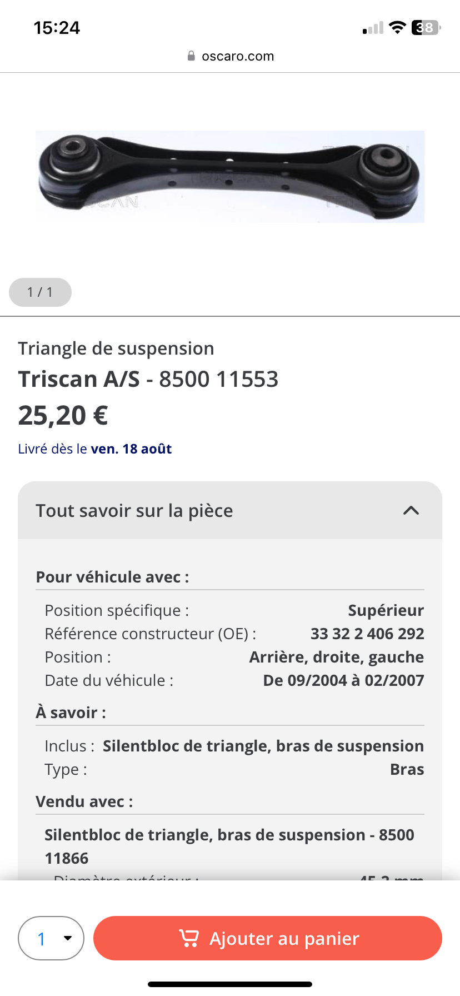This screenshot has width=460, height=996.
Task: Tap the 25,20 € price
Action: (x=63, y=415)
